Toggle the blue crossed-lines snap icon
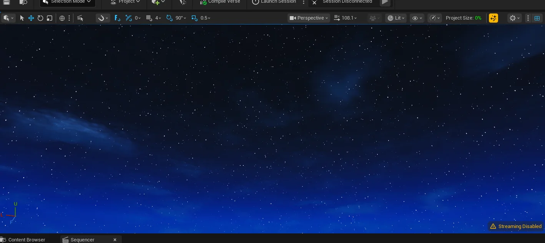Image resolution: width=545 pixels, height=243 pixels. pos(128,18)
